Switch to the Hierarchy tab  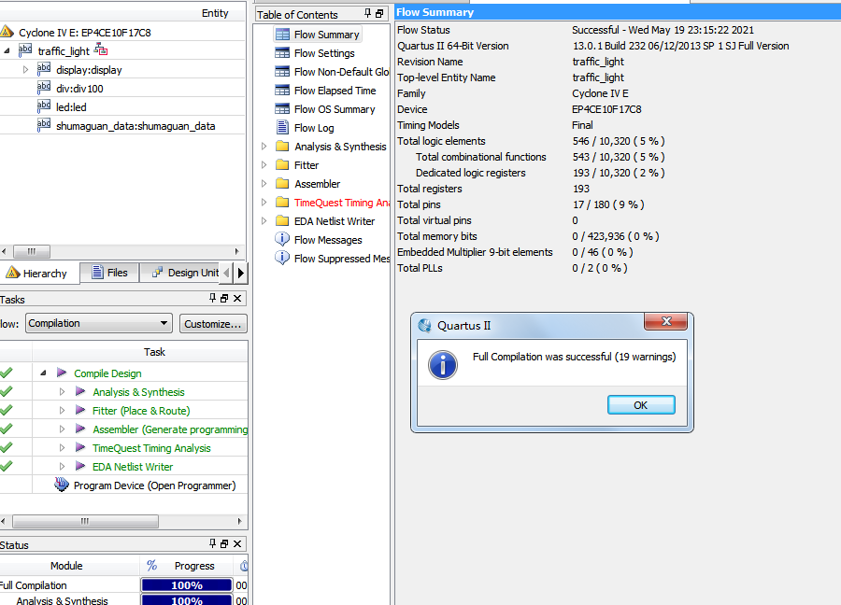39,273
